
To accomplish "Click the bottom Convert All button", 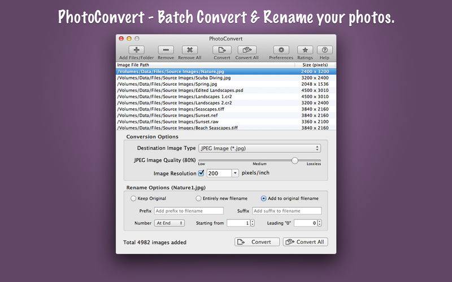I will tap(305, 242).
